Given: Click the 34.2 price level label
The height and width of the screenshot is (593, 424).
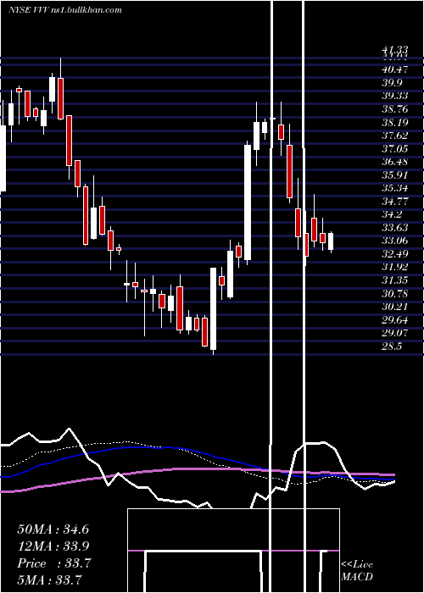Looking at the screenshot, I should point(392,214).
